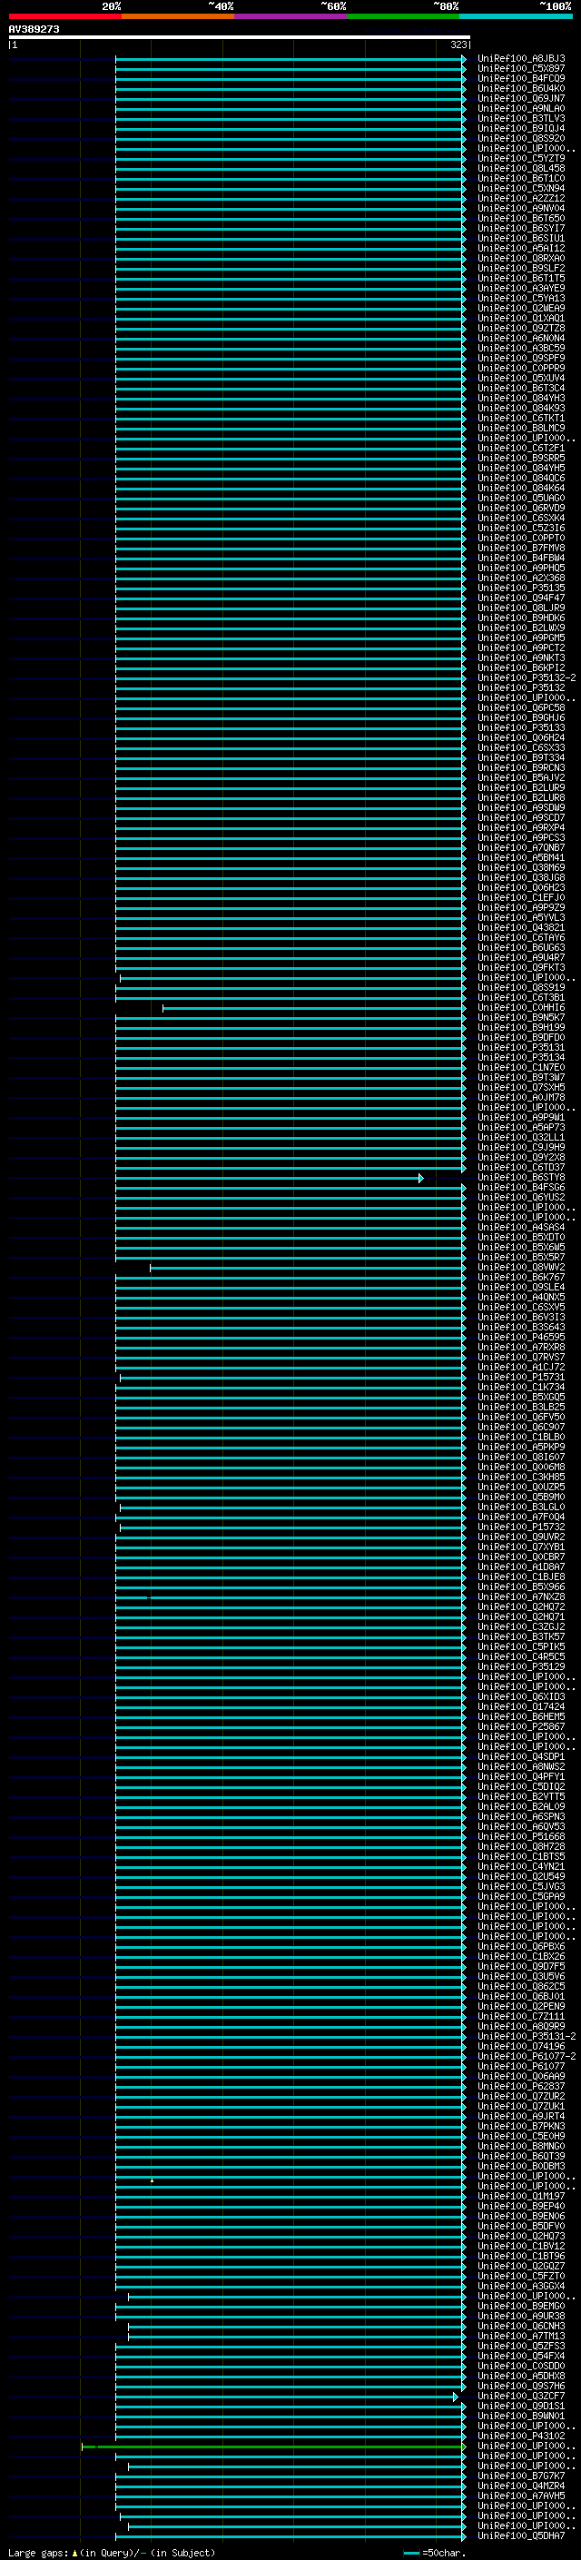Select the label UniRef100_B7G7K7

click(x=521, y=2476)
